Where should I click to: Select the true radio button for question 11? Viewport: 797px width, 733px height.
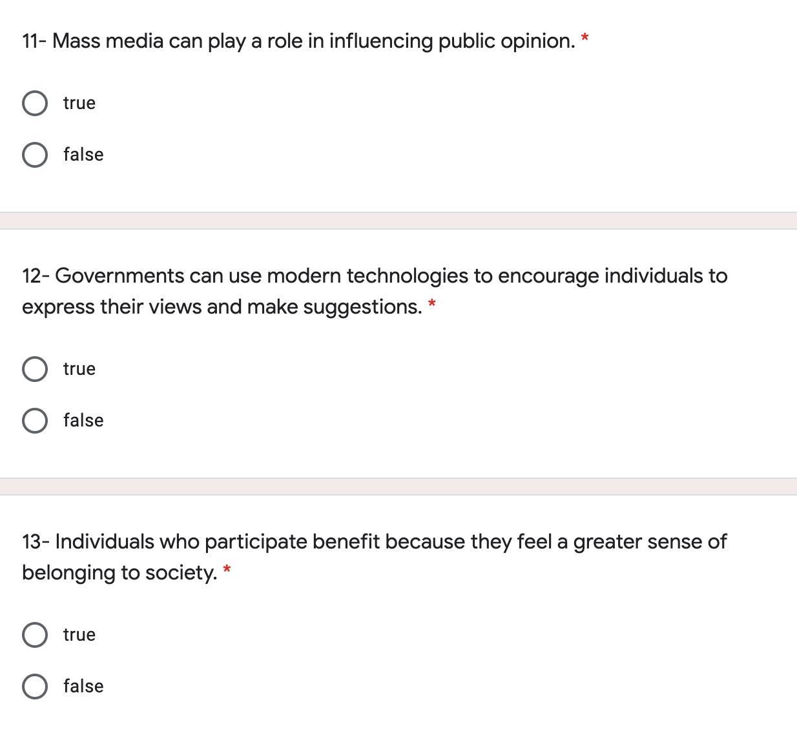(x=34, y=103)
